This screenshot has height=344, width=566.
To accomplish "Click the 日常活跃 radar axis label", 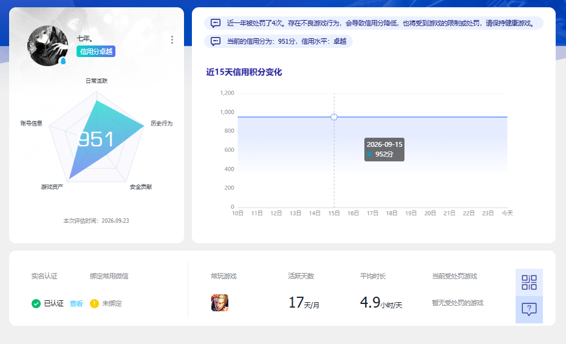I will 97,81.
